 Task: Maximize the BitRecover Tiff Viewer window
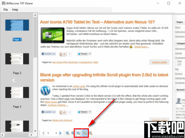(x=169, y=3)
